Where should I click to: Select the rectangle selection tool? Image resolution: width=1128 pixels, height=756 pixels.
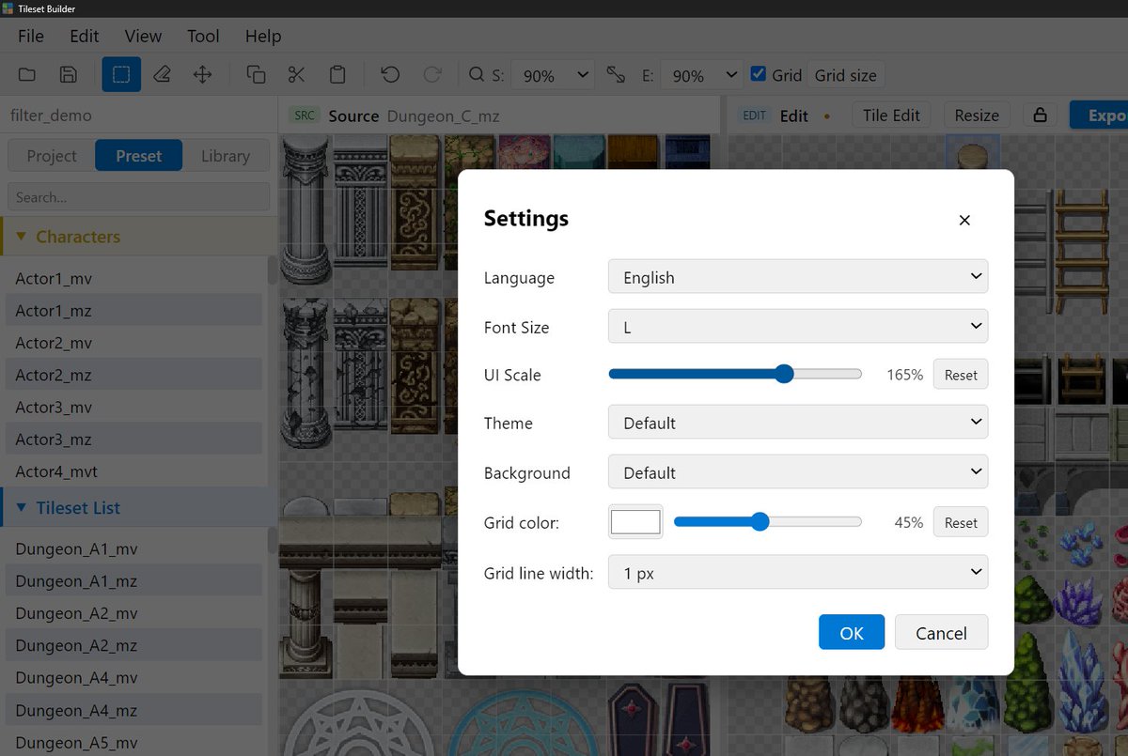point(121,75)
